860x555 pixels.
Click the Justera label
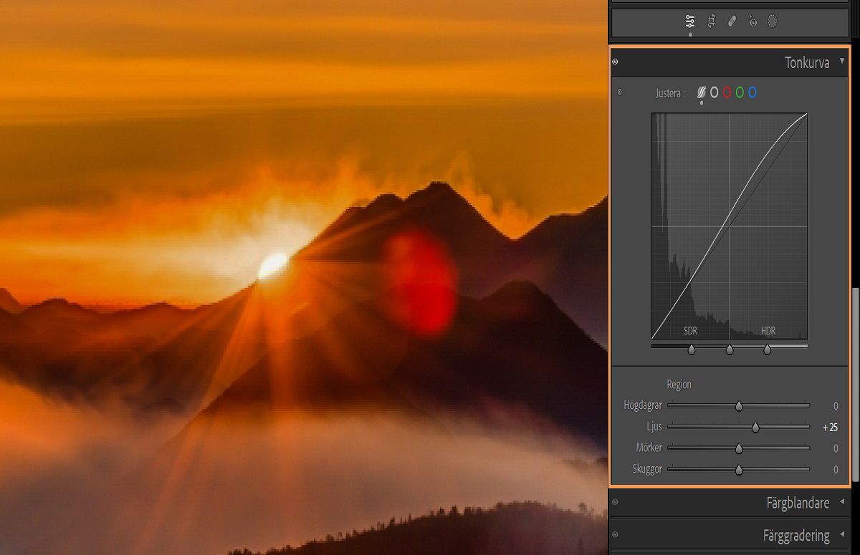[670, 93]
